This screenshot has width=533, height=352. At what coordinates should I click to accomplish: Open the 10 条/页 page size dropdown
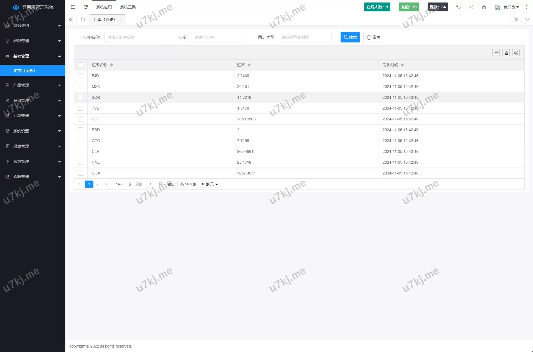point(209,184)
